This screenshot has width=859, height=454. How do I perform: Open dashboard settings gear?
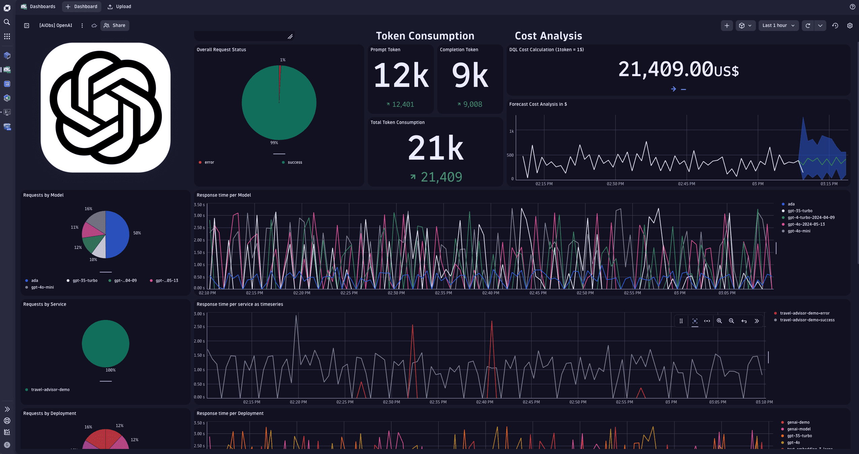point(850,26)
